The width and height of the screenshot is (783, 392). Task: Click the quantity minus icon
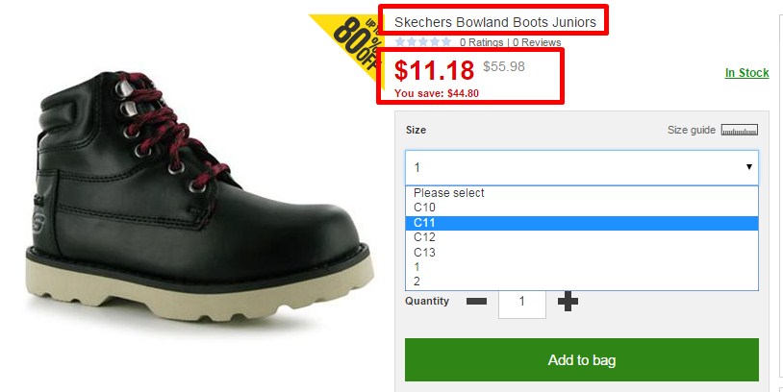pyautogui.click(x=476, y=302)
